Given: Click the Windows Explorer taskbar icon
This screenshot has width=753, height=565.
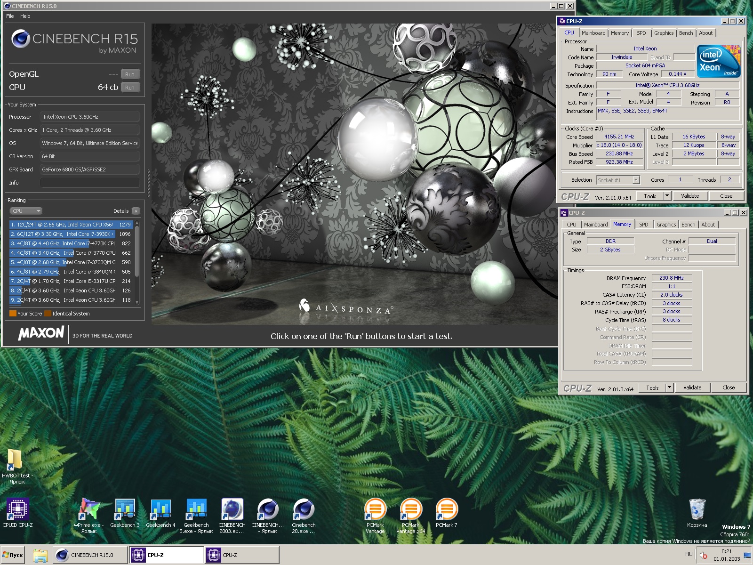Looking at the screenshot, I should (x=40, y=555).
